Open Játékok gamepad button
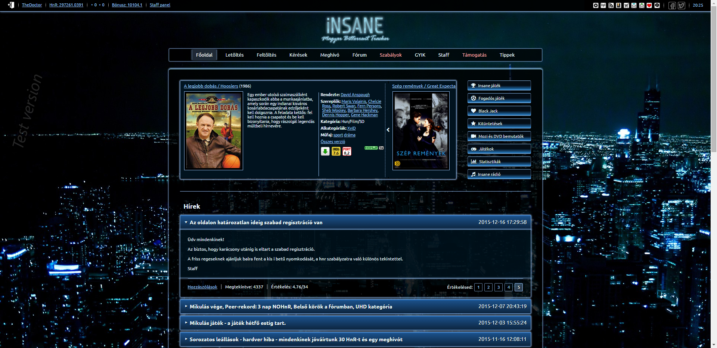 pos(499,149)
